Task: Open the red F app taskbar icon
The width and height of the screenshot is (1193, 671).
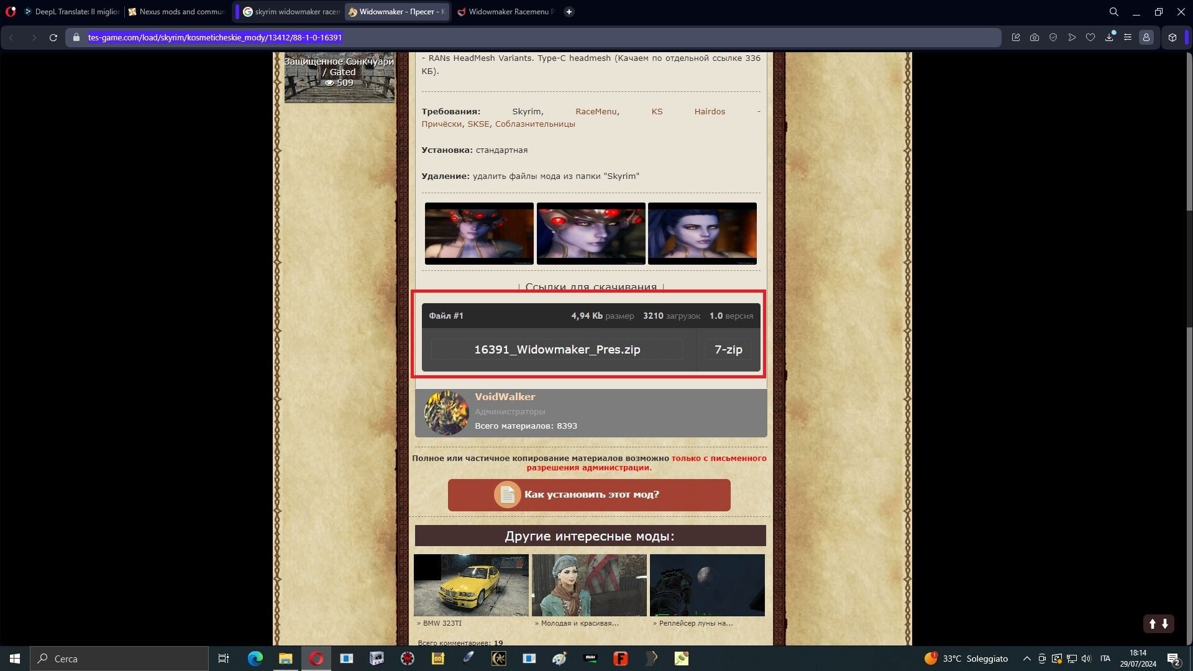Action: point(620,659)
